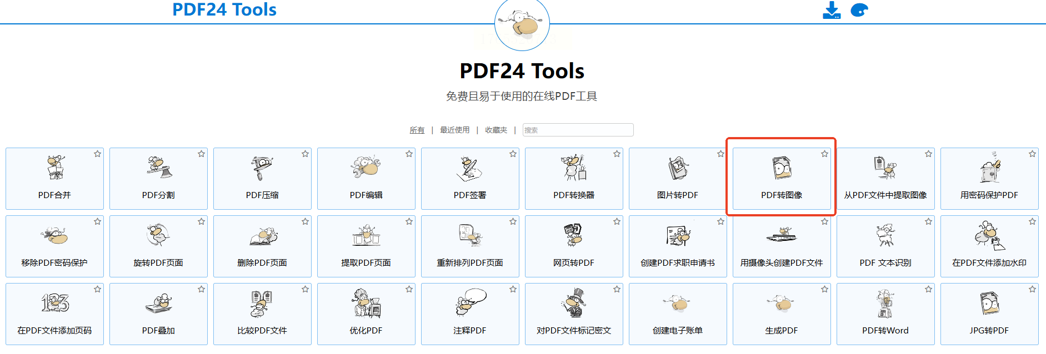Open the 在PDF文件添加水印 tool icon
1046x354 pixels.
pos(989,236)
